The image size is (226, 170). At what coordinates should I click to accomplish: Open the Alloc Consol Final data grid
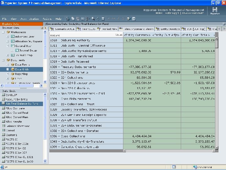[17, 113]
